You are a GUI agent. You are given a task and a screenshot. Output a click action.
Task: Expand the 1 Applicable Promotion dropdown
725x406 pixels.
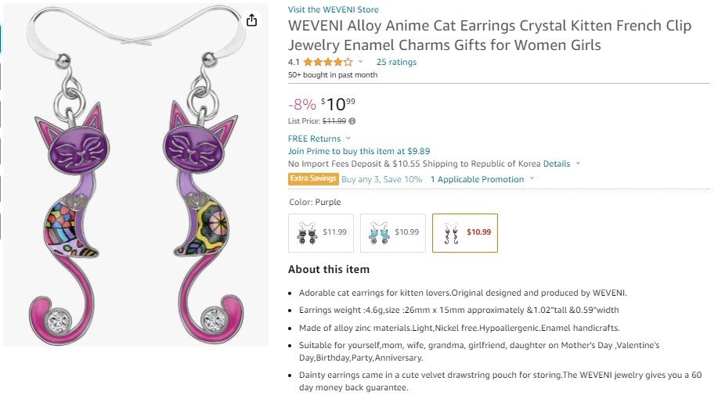pos(532,179)
